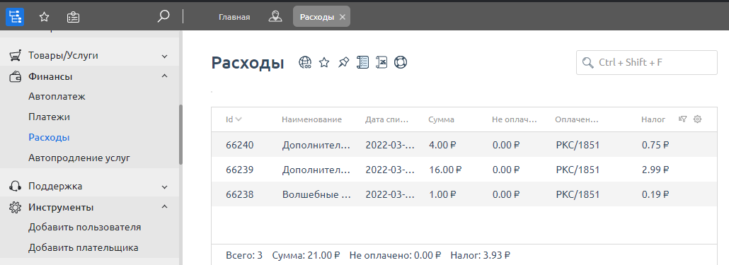Click the Не оплачено: 0.00 ₽ footer total
The height and width of the screenshot is (265, 729).
coord(395,255)
